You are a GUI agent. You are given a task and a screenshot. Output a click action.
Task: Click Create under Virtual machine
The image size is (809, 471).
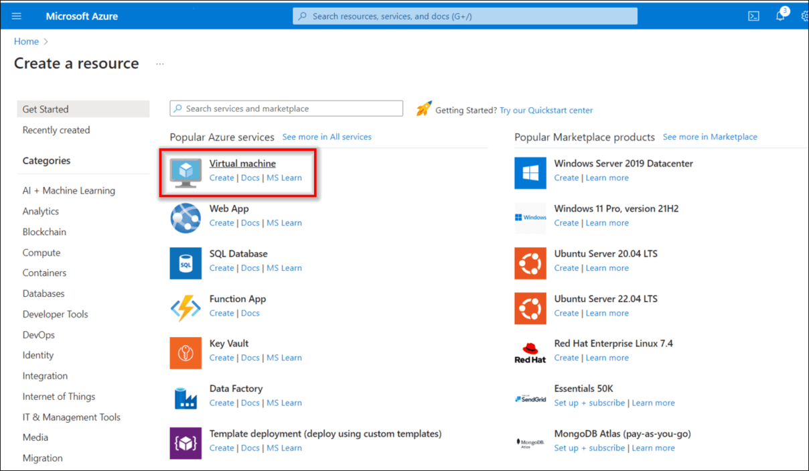tap(222, 178)
